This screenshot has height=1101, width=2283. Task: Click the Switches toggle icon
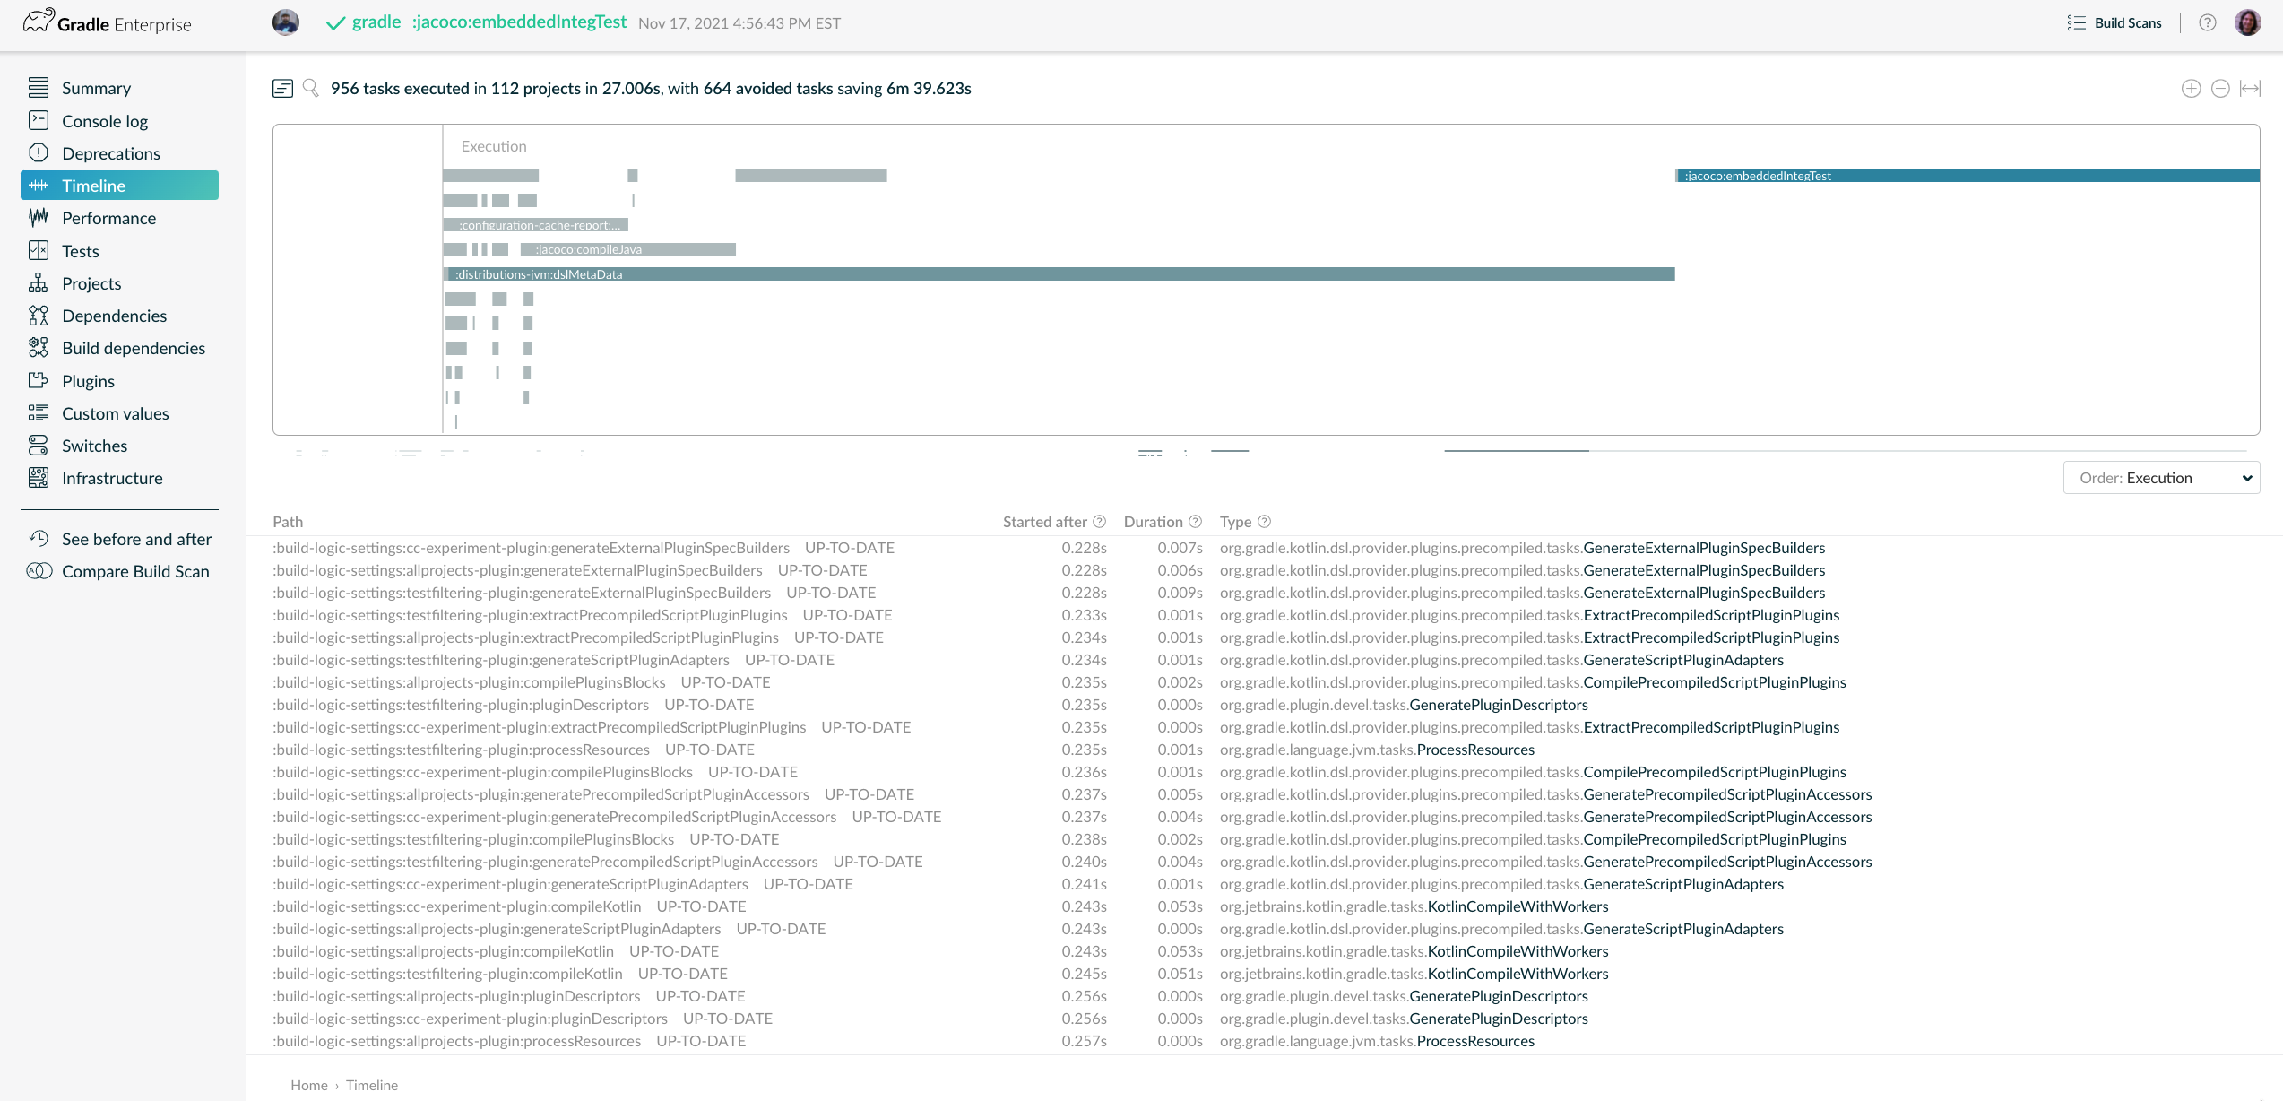39,446
